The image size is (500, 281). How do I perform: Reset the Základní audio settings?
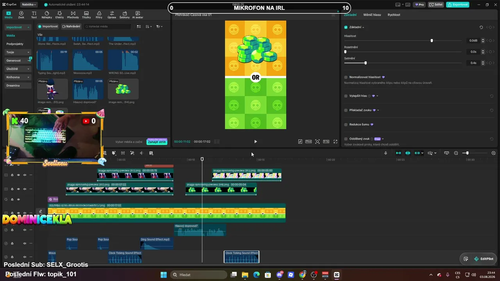[x=481, y=27]
